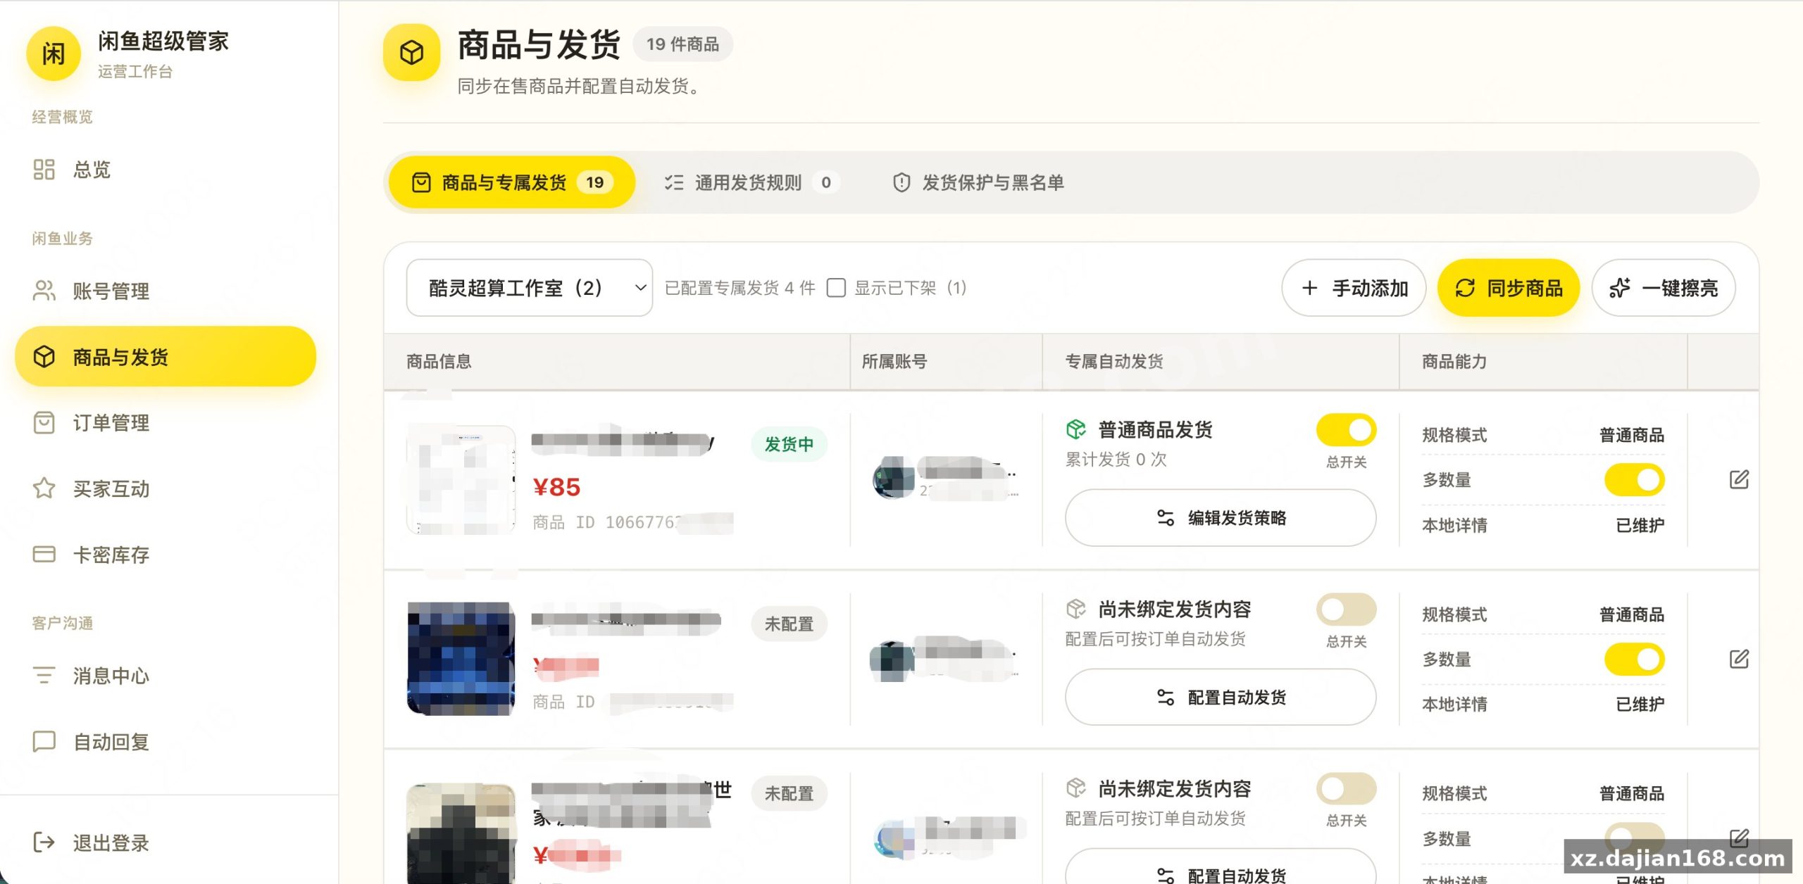The width and height of the screenshot is (1803, 884).
Task: Open 总览 overview in sidebar
Action: [166, 170]
